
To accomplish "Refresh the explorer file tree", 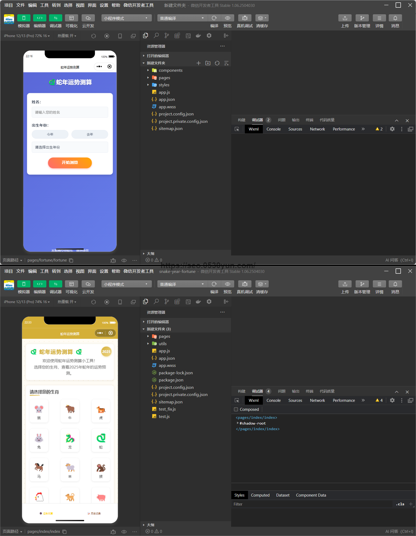I will tap(217, 63).
